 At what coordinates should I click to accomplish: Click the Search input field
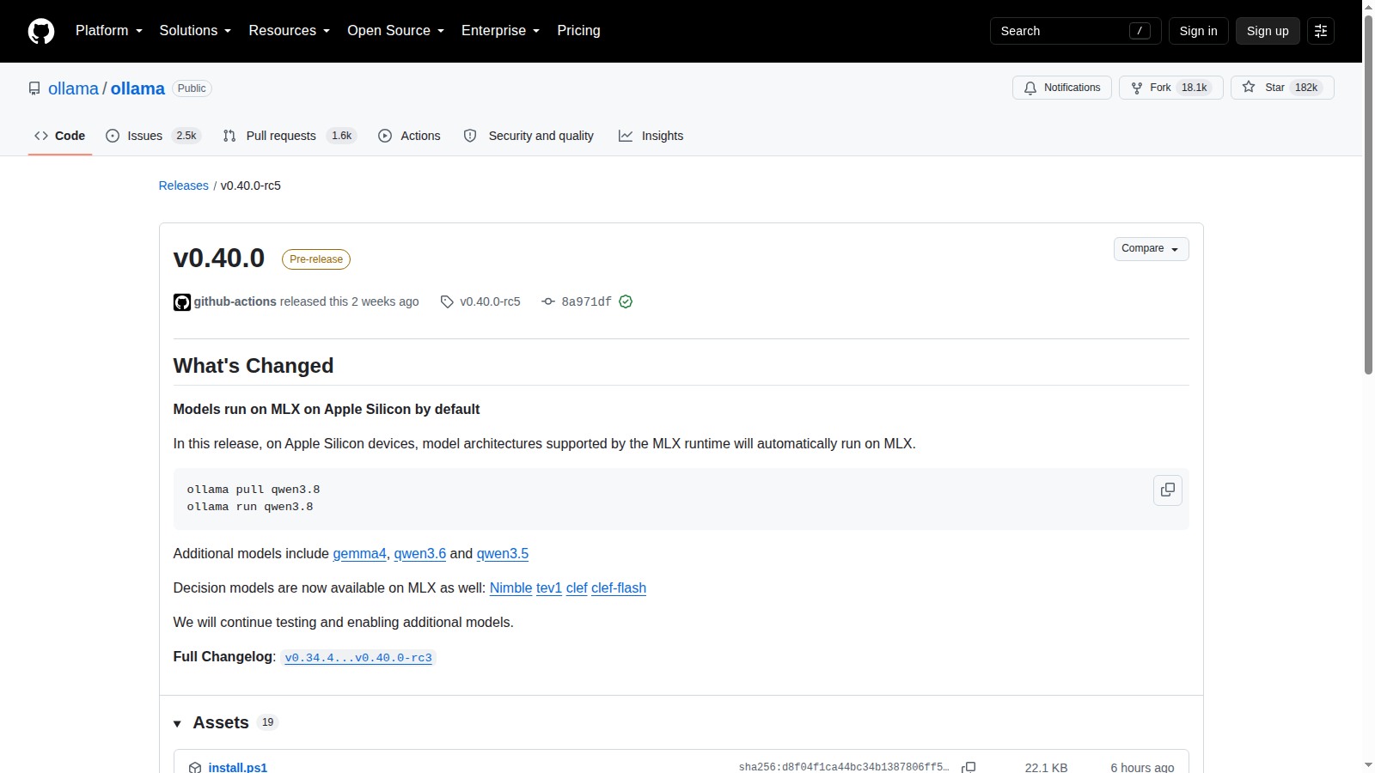coord(1075,31)
